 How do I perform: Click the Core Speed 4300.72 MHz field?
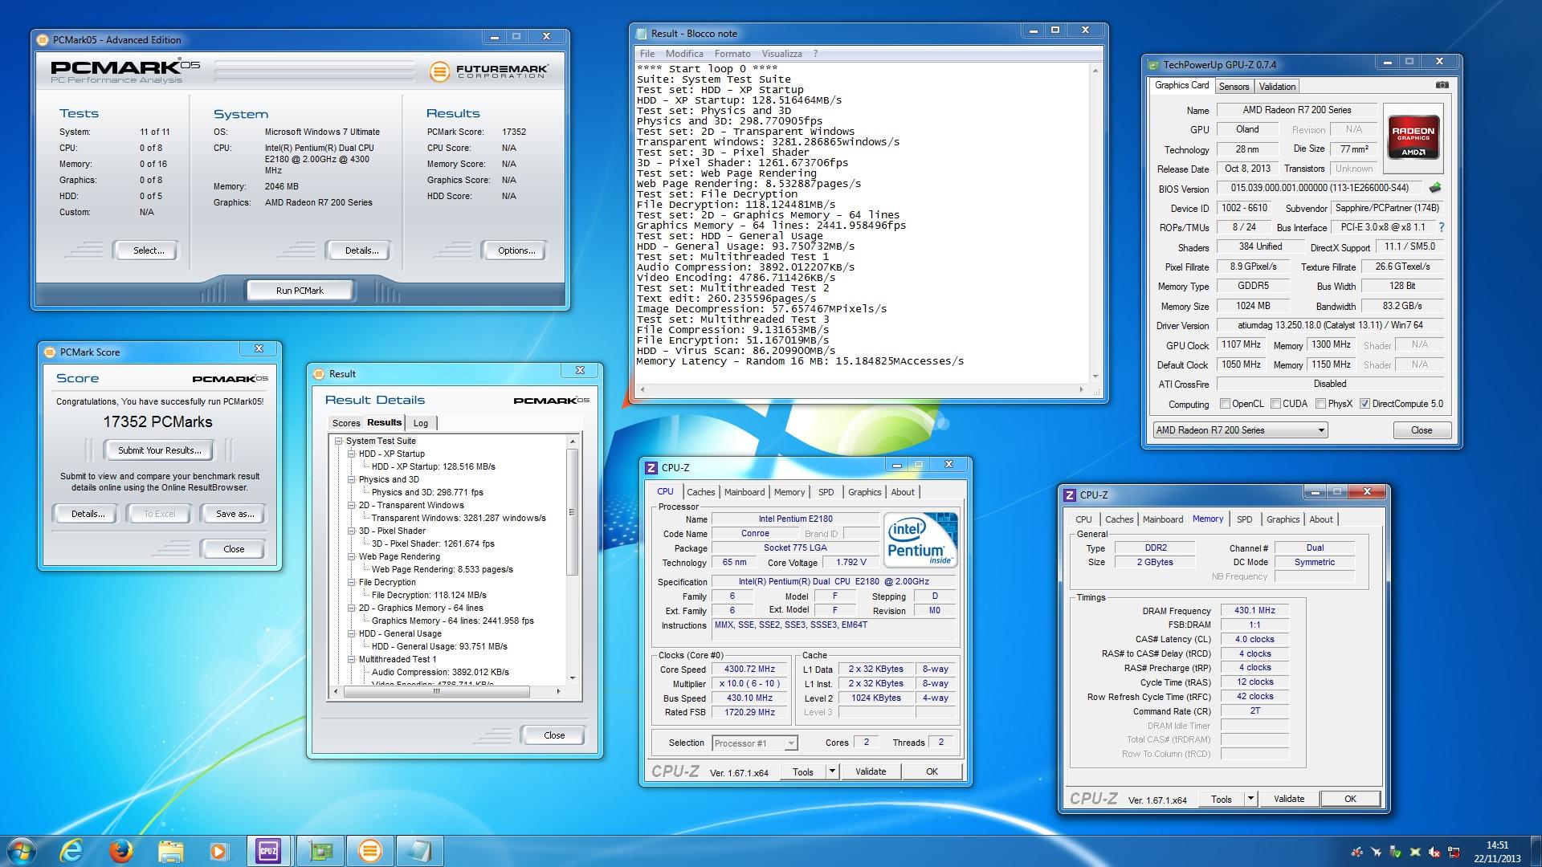pyautogui.click(x=750, y=669)
